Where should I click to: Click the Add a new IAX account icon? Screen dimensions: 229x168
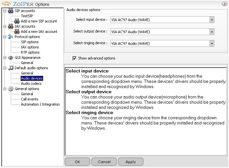tap(17, 32)
